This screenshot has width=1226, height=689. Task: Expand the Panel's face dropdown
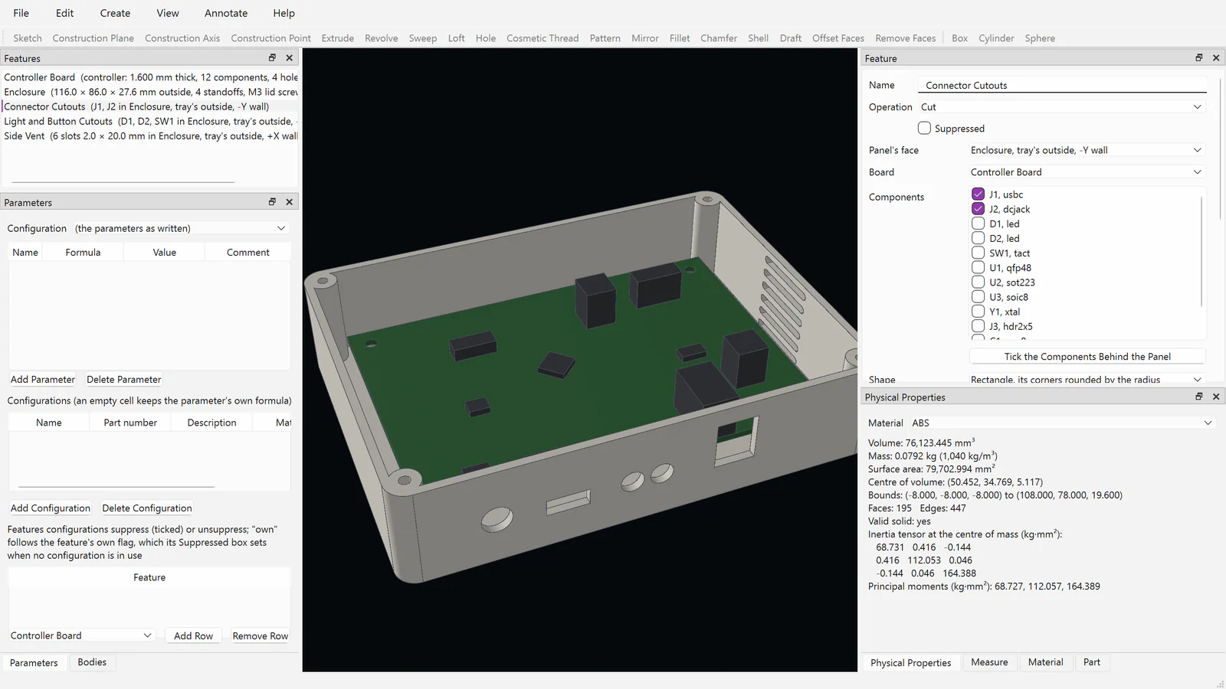point(1087,150)
